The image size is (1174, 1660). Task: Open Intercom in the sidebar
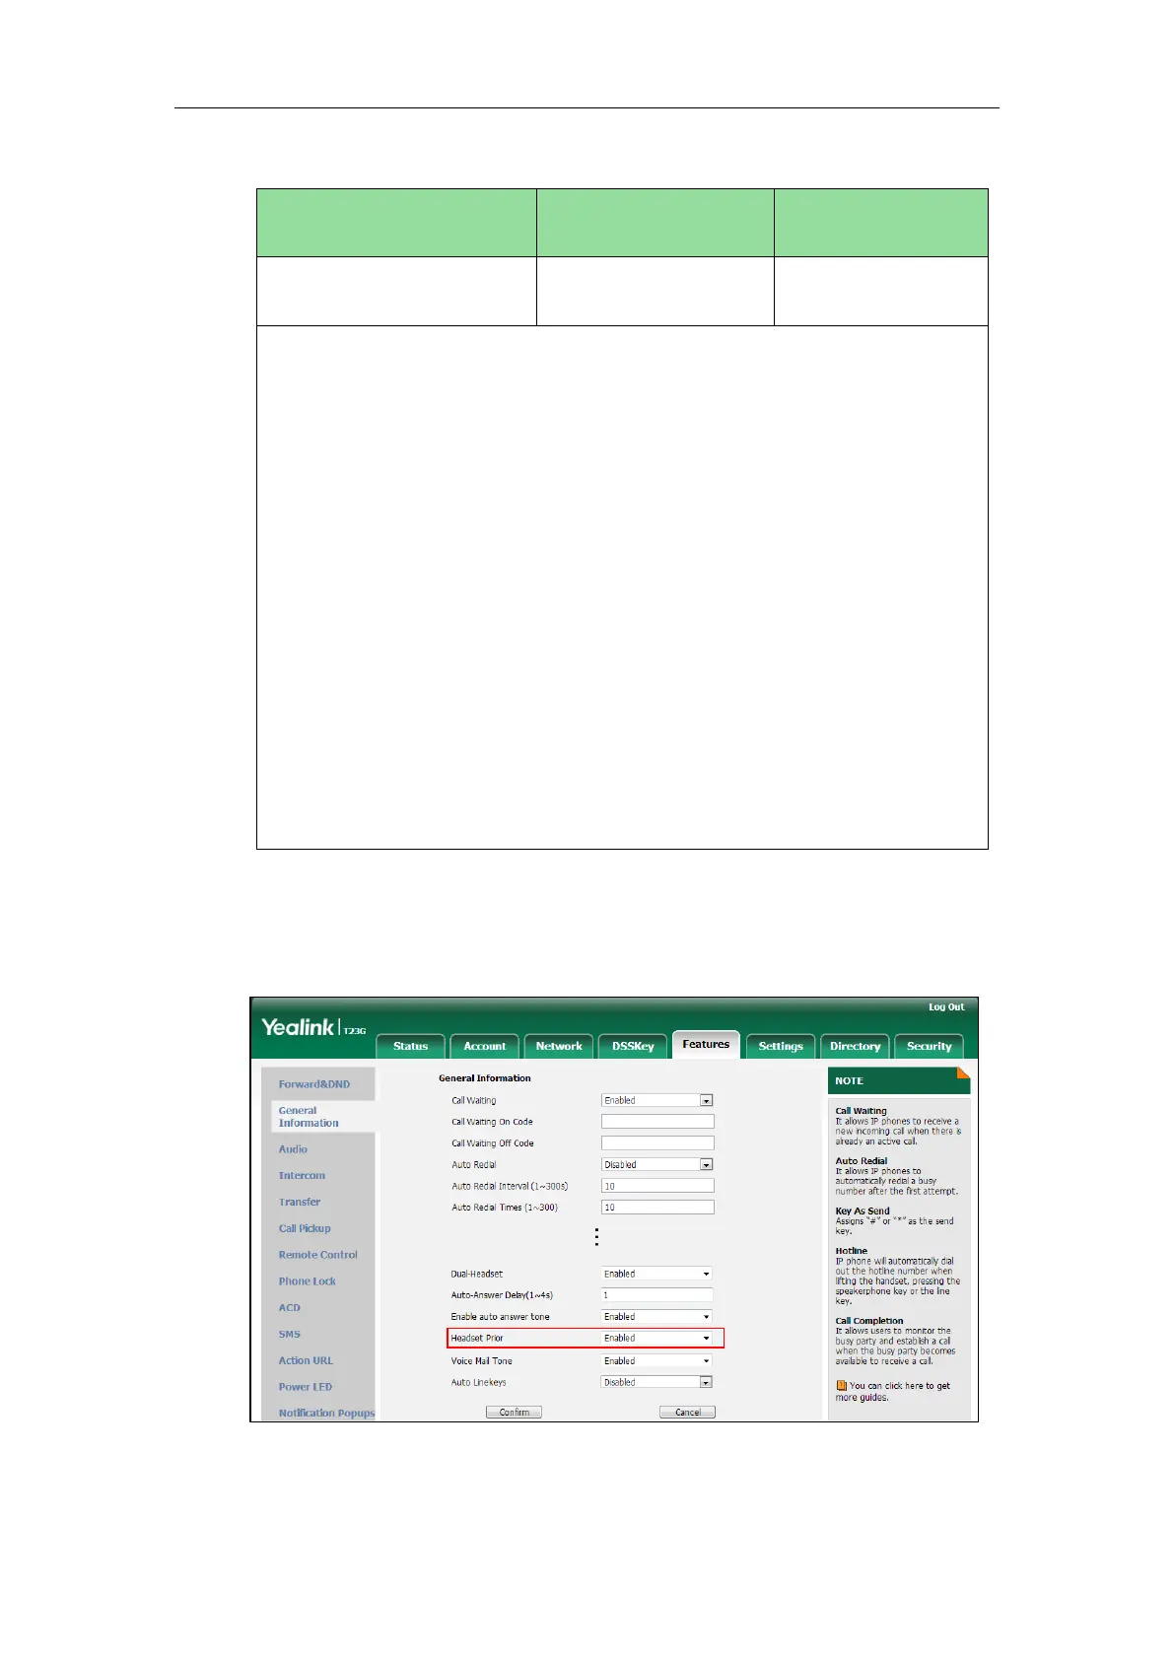[x=302, y=1176]
